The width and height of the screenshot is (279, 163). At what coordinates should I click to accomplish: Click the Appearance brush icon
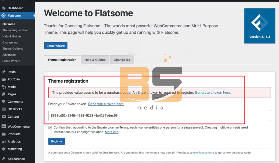[4, 159]
